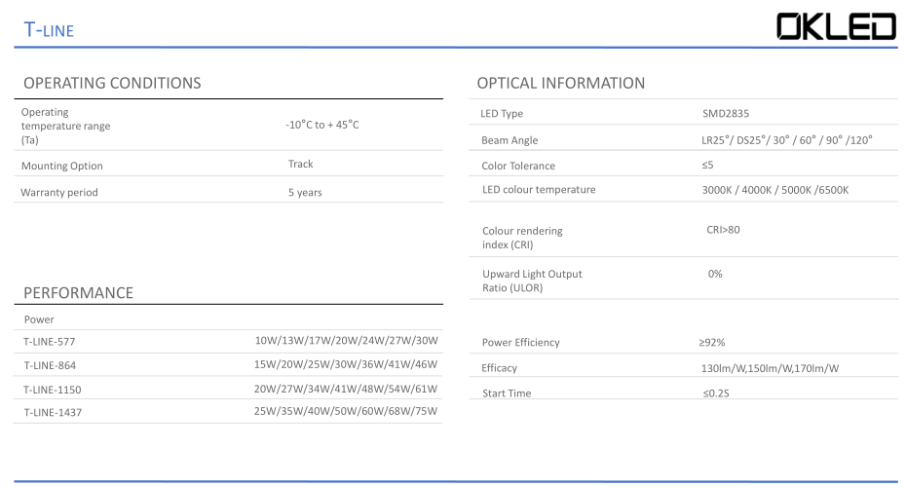906x487 pixels.
Task: Select the T-LINE-1150 model name
Action: pos(52,390)
